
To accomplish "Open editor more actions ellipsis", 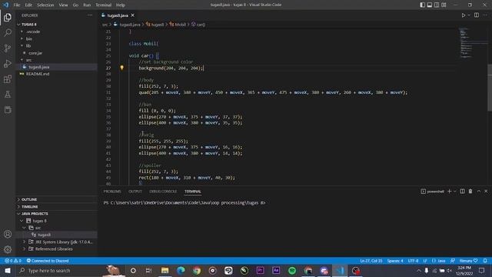I will tap(485, 15).
